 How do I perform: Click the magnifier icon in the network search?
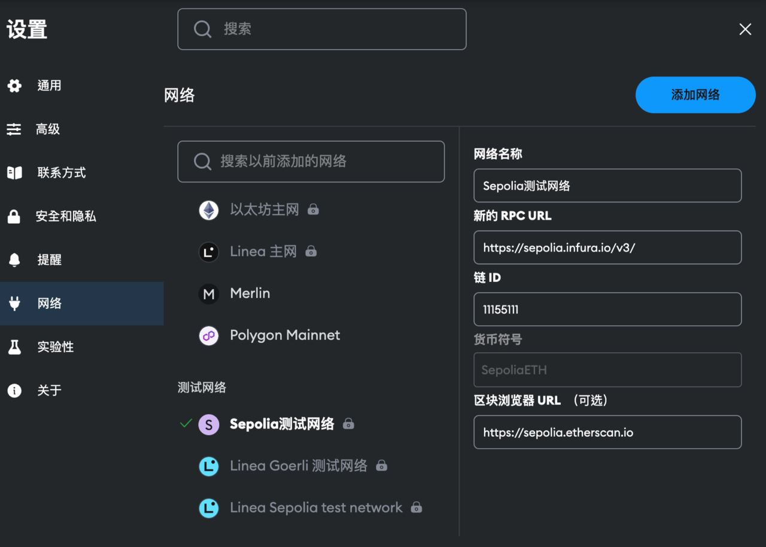click(202, 161)
